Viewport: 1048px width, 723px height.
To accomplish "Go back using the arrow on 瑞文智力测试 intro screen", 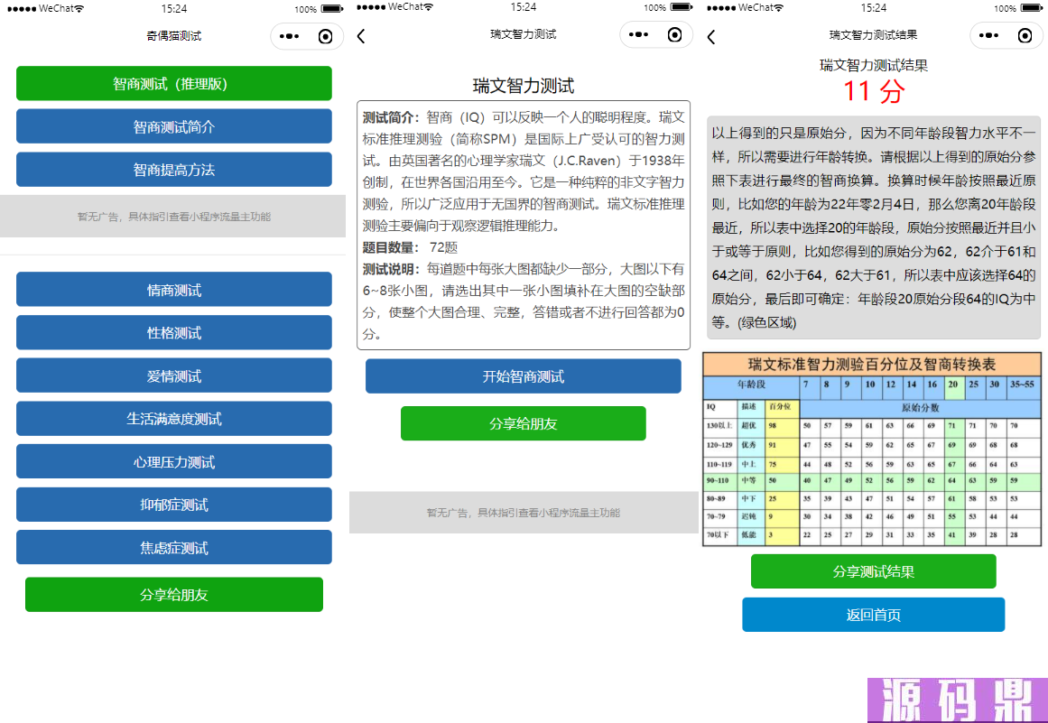I will point(362,35).
